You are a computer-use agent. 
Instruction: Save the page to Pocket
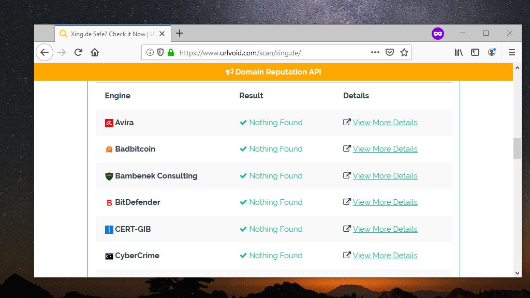[x=390, y=52]
